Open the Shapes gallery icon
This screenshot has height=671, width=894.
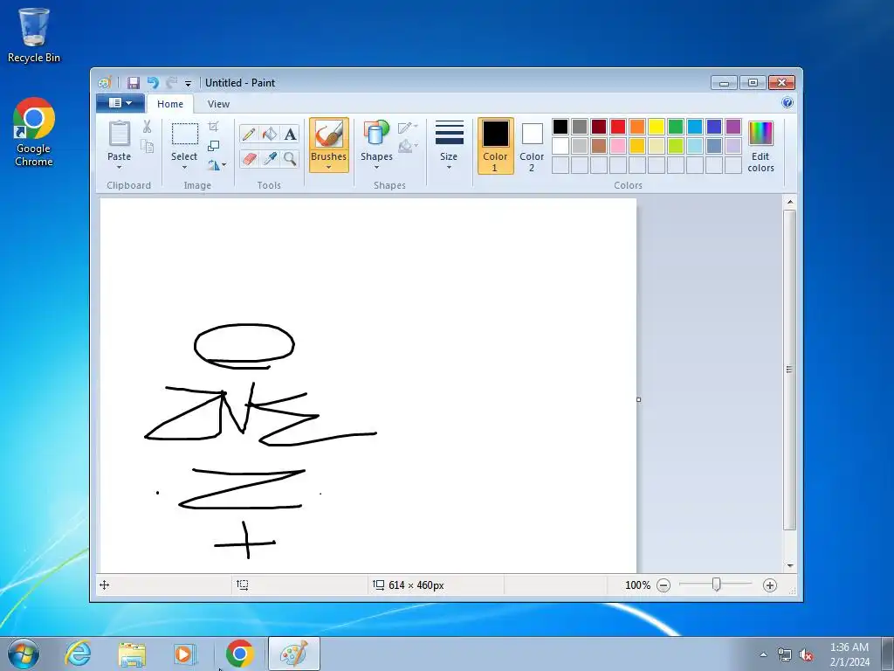tap(376, 133)
